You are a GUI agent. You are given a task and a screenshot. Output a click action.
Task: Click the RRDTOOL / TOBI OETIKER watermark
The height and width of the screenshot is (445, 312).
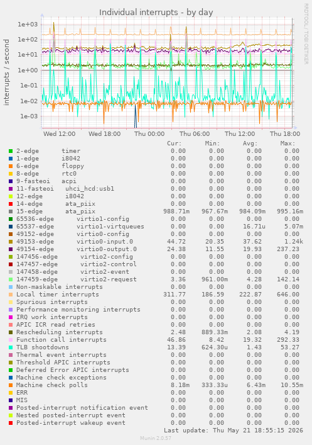306,34
